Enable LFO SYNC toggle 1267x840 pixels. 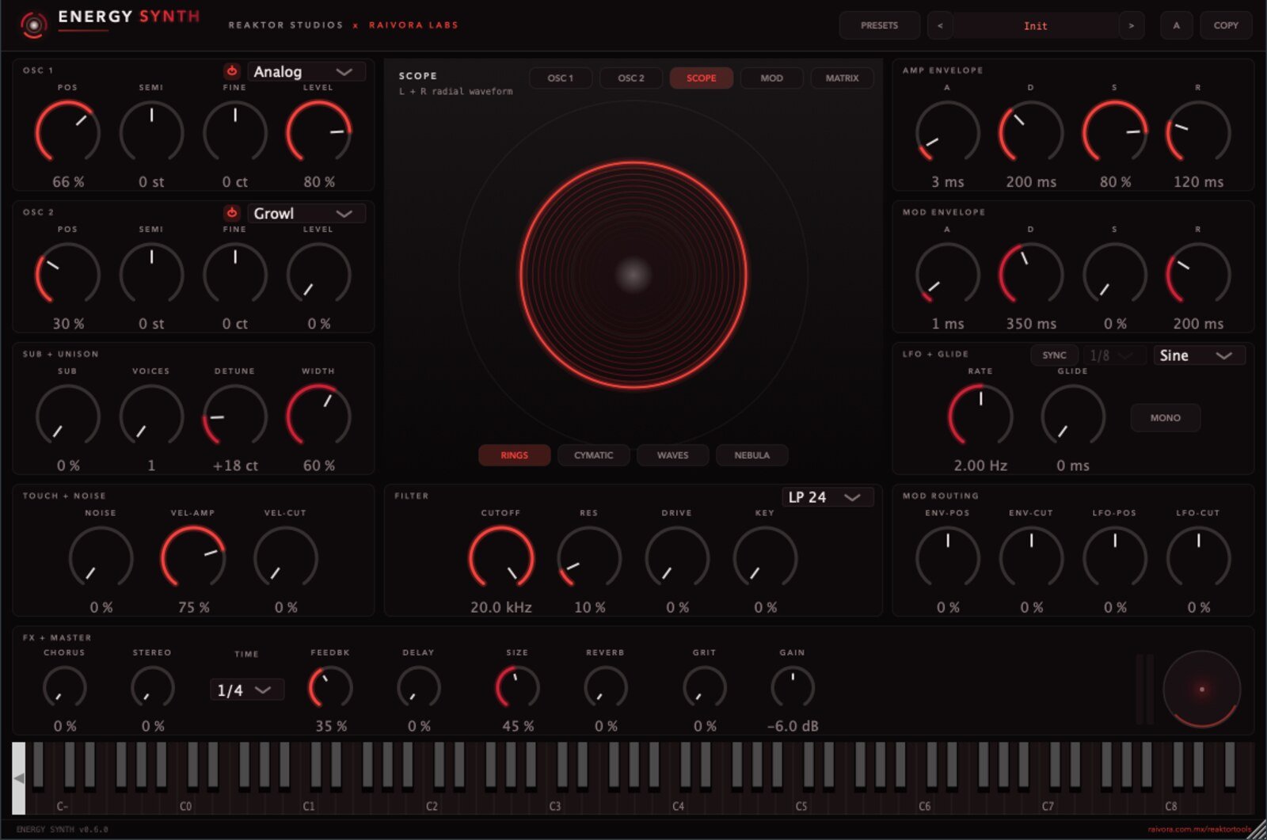pyautogui.click(x=1054, y=355)
